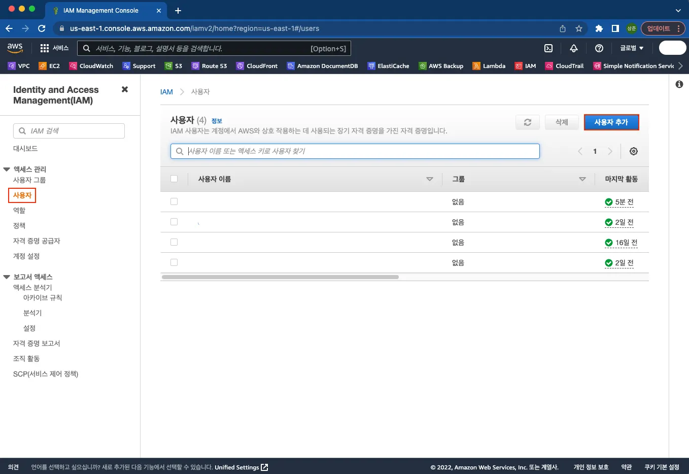Open the AWS 서비스 grid menu
Image resolution: width=689 pixels, height=474 pixels.
pos(54,48)
